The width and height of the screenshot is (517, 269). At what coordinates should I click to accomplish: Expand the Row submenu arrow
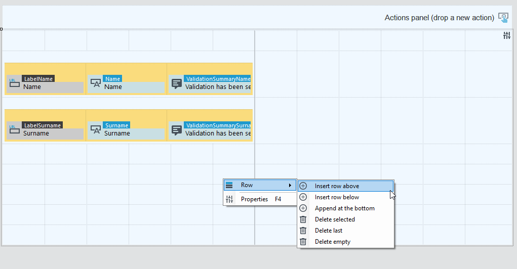click(x=290, y=186)
